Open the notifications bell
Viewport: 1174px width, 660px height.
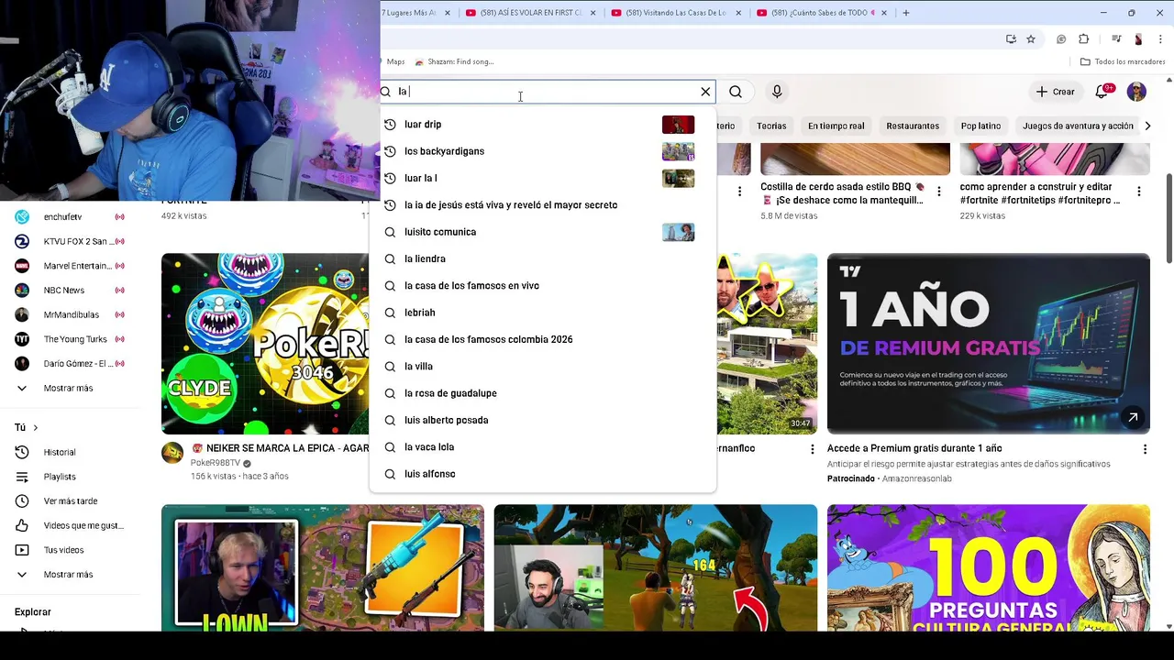(1102, 92)
